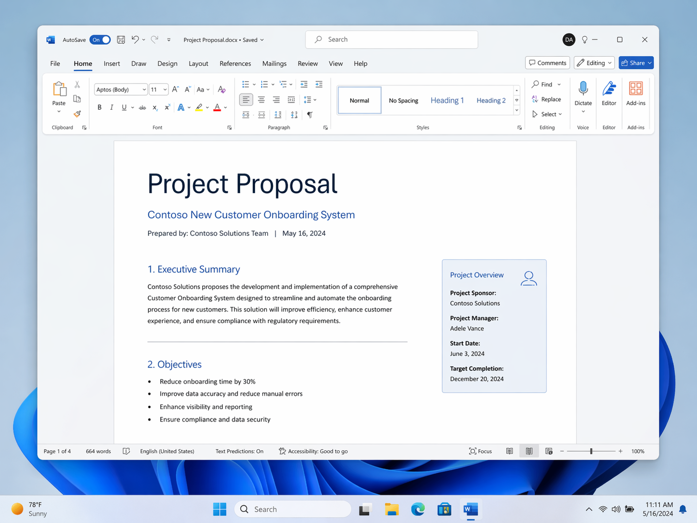Click the Search box in title bar
The image size is (697, 523).
[x=391, y=39]
